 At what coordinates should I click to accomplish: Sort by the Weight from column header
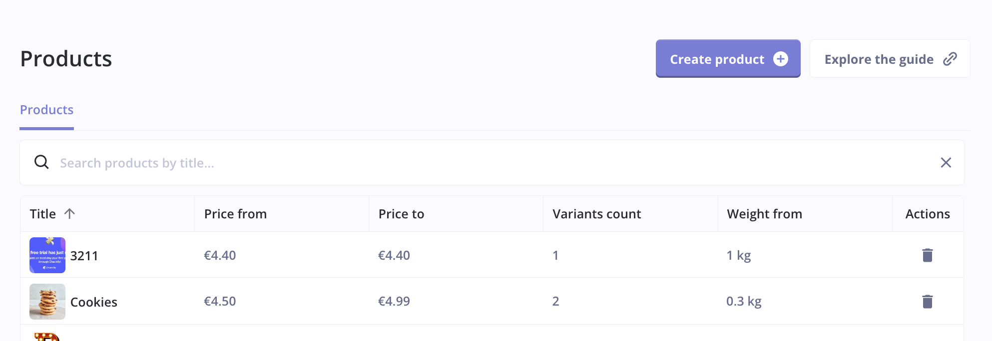coord(764,213)
